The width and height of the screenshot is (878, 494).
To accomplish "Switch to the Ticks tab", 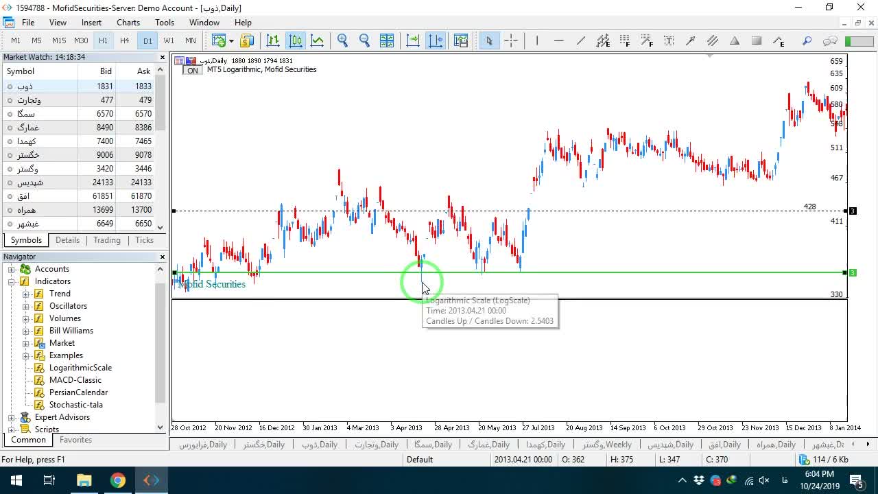I will [144, 240].
